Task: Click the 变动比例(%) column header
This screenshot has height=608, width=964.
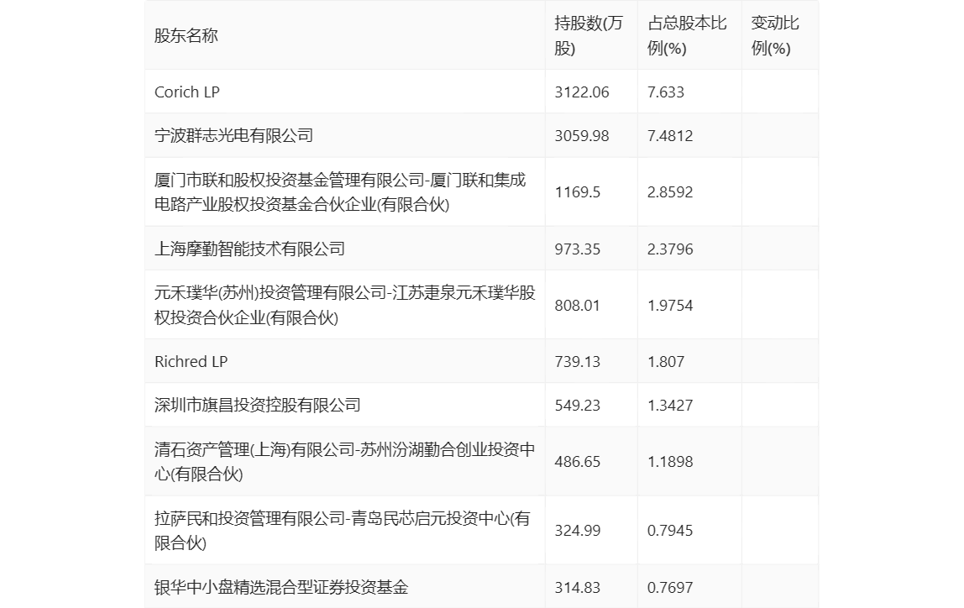Action: click(x=774, y=35)
